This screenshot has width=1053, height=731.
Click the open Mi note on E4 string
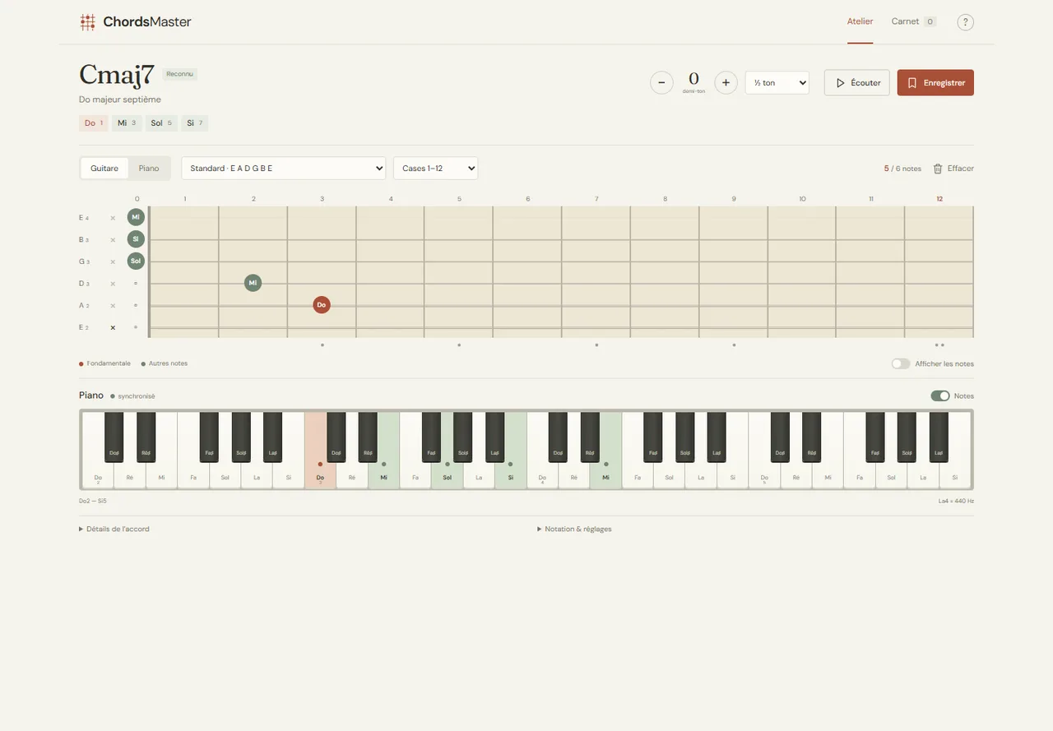click(136, 217)
